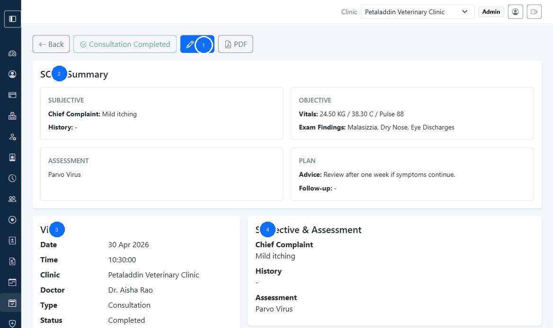Open the record circle icon in sidebar
Image resolution: width=553 pixels, height=328 pixels.
(12, 220)
